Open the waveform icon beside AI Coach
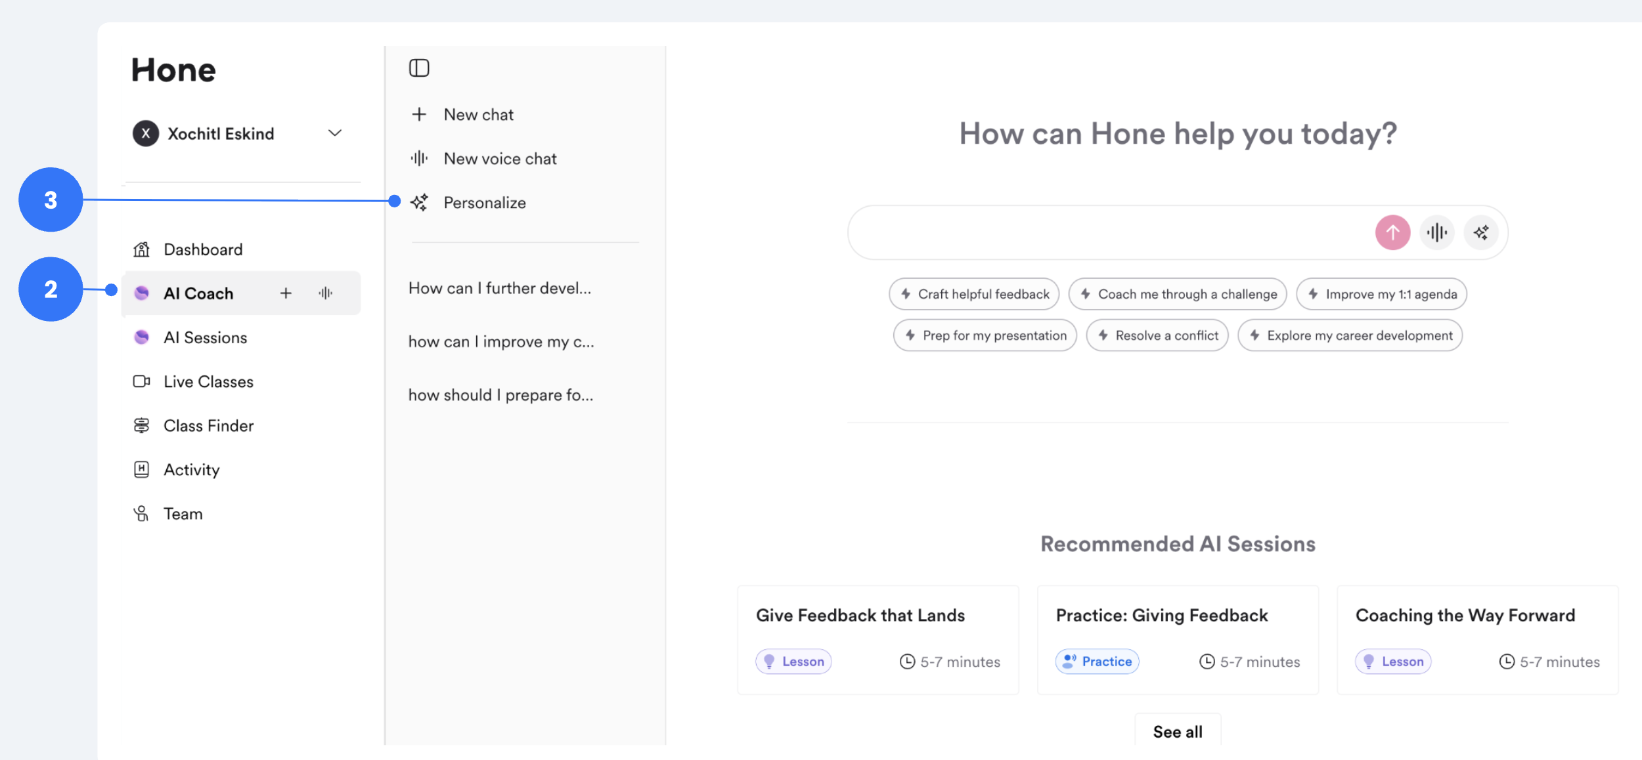 click(326, 293)
